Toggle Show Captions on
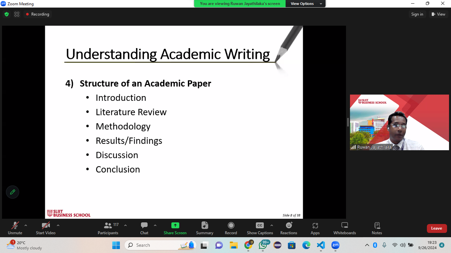 [260, 228]
